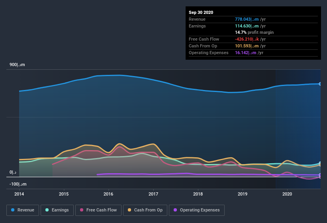The image size is (327, 223).
Task: Click the Operating Expenses endpoint marker on purple line
Action: point(320,175)
